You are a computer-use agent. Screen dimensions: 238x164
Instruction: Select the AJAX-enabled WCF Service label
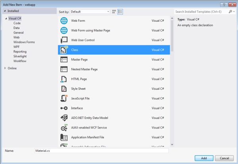[x=89, y=128]
